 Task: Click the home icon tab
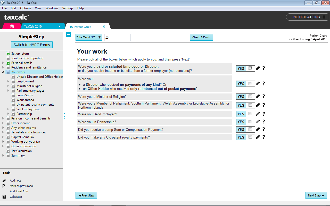pyautogui.click(x=12, y=26)
